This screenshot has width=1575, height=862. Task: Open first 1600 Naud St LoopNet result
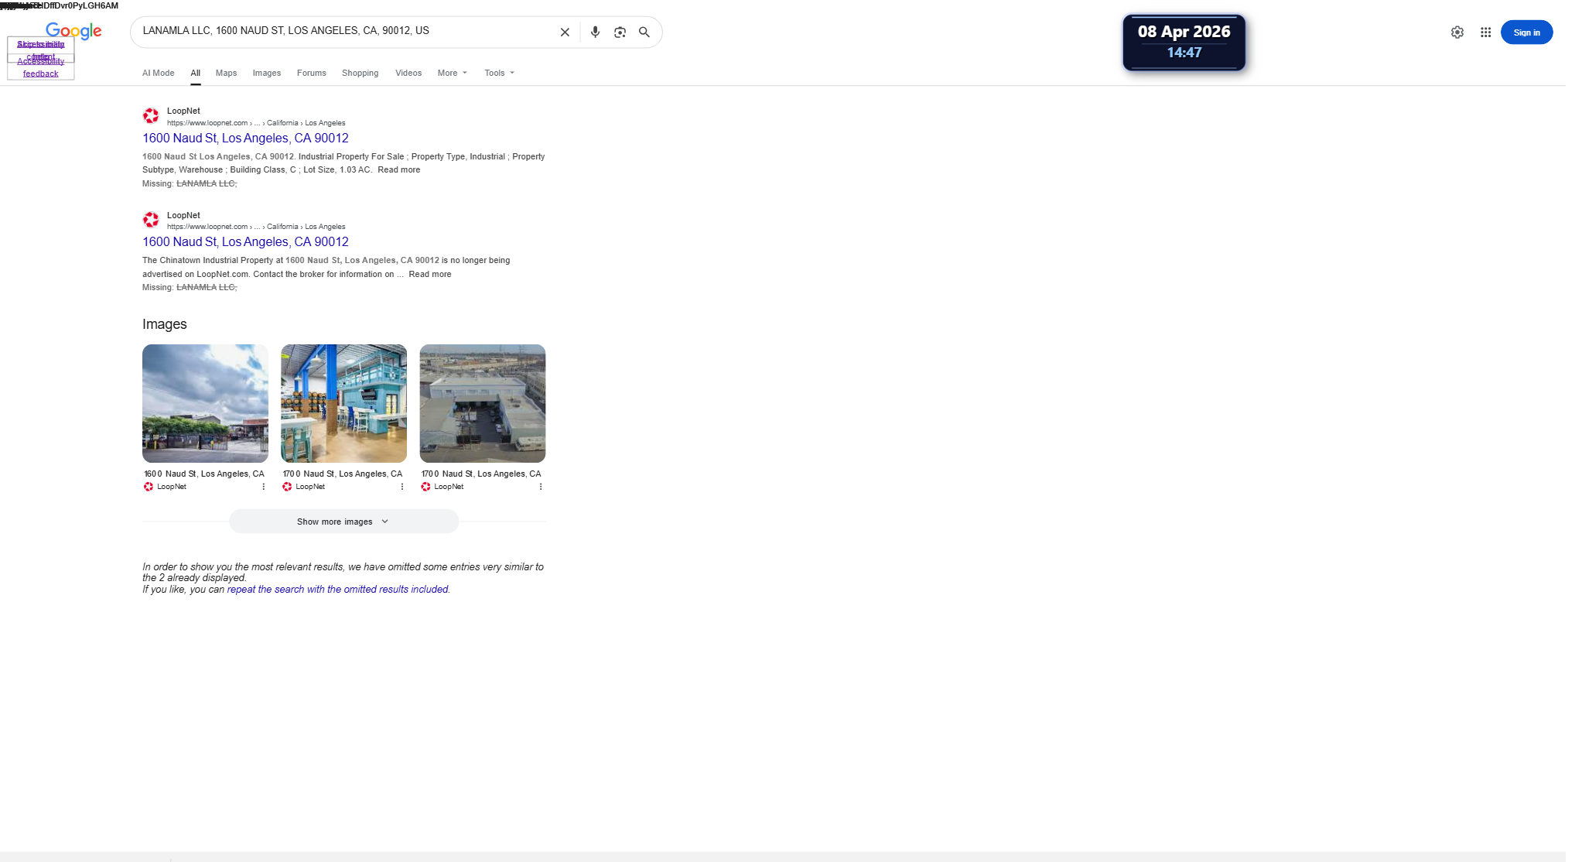pyautogui.click(x=245, y=138)
